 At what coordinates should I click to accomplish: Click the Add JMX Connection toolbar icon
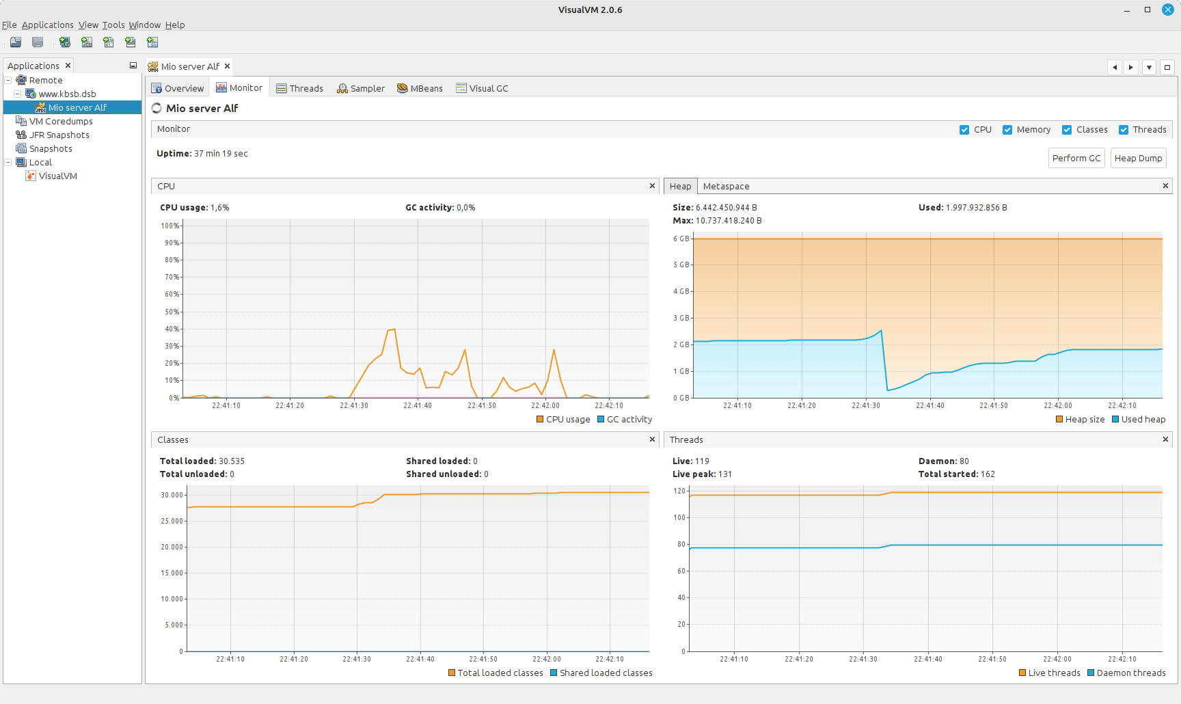(87, 42)
